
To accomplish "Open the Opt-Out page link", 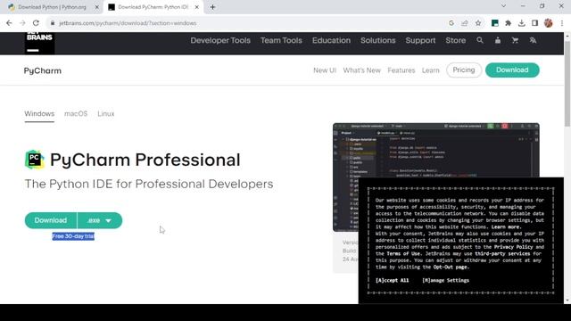I will pos(451,267).
